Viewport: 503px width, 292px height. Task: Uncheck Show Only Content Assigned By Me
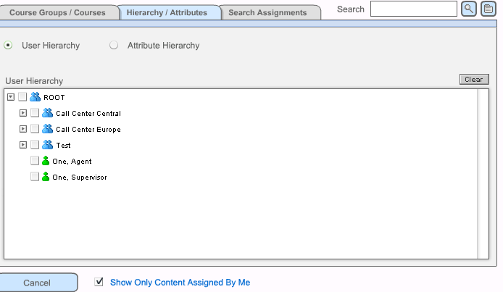click(99, 282)
